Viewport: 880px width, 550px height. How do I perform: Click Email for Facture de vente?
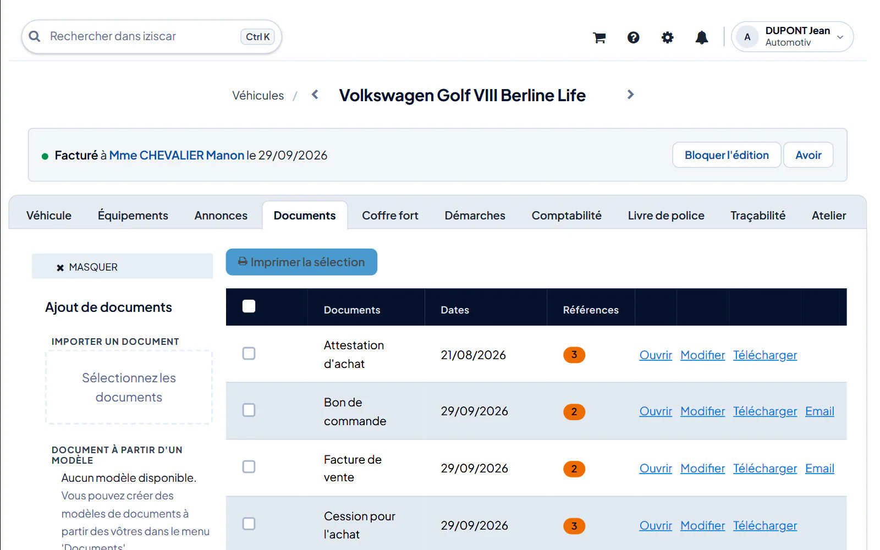tap(820, 469)
